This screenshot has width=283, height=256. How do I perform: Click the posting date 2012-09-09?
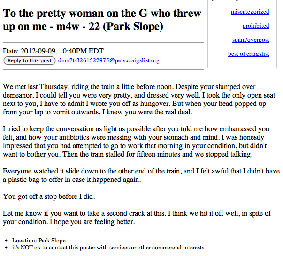click(x=38, y=51)
